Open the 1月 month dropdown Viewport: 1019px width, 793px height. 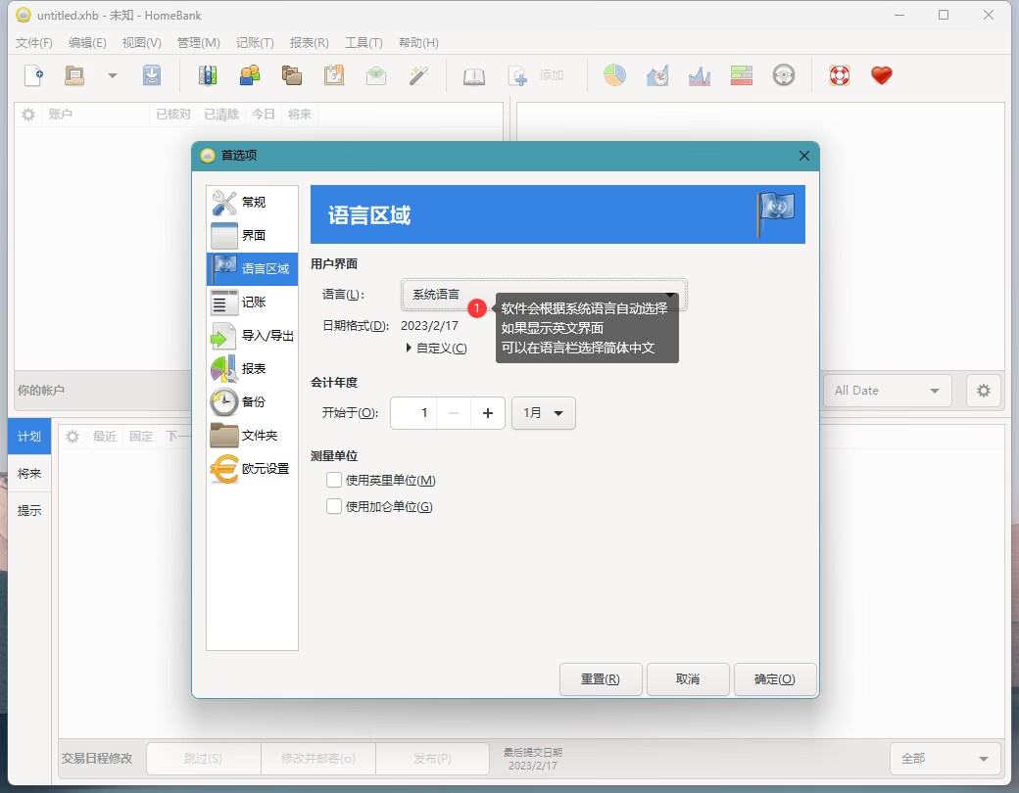coord(543,413)
